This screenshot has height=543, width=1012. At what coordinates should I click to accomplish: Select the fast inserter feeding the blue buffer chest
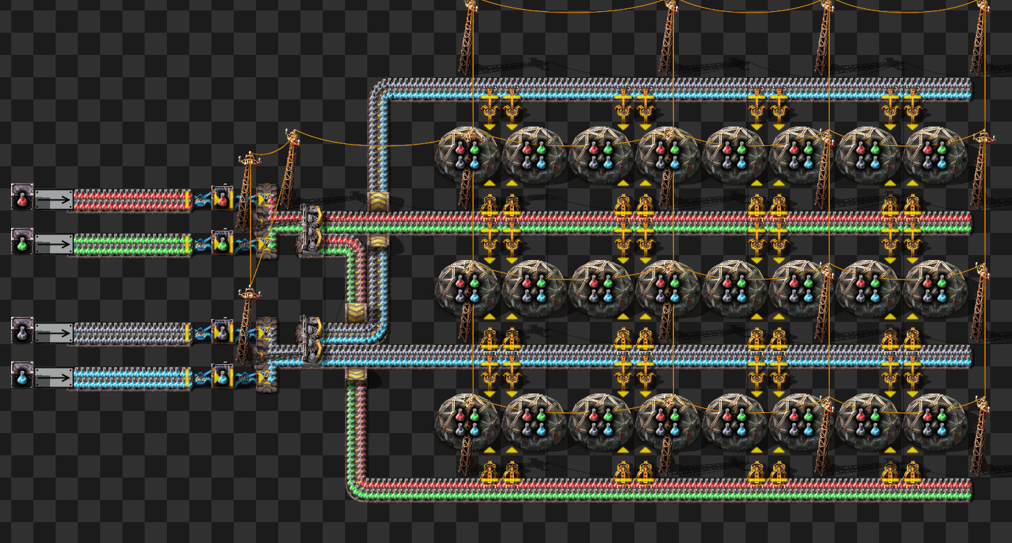(201, 378)
